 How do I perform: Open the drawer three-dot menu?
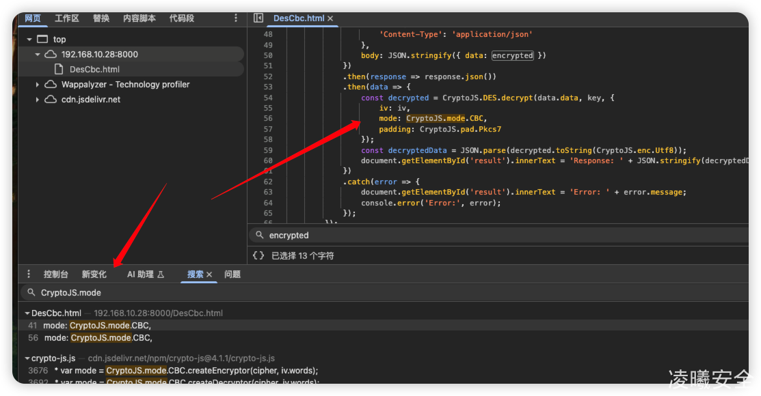[29, 274]
